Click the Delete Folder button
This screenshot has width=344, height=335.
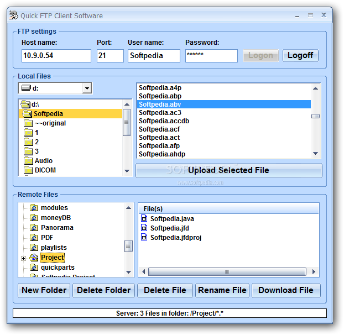pyautogui.click(x=103, y=290)
